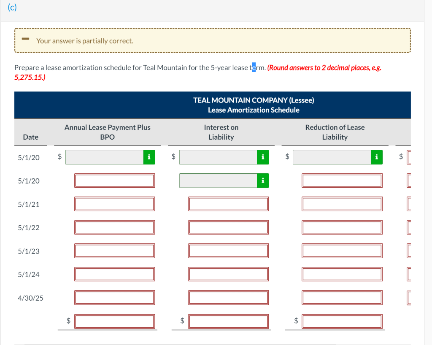Click 5/1/21 Reduction of Lease Liability field
This screenshot has width=432, height=345.
pyautogui.click(x=342, y=204)
